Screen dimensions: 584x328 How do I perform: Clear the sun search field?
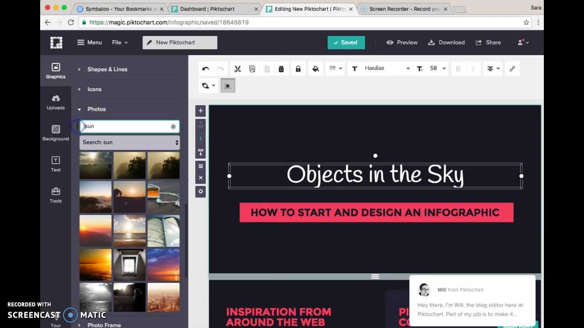[x=173, y=127]
